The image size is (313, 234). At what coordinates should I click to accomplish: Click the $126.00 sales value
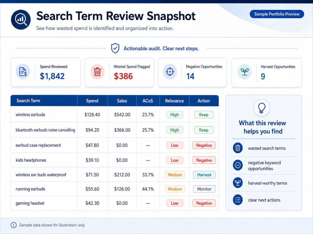[x=122, y=189]
